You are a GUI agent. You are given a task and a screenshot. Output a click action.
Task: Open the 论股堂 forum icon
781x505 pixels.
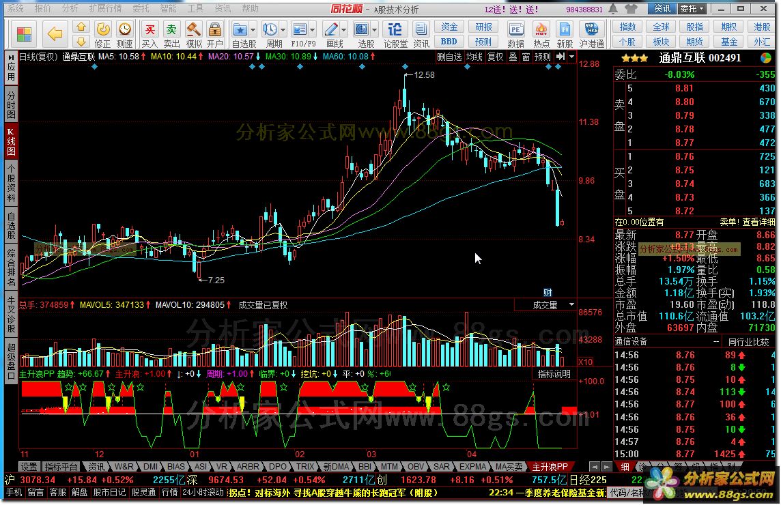point(395,30)
